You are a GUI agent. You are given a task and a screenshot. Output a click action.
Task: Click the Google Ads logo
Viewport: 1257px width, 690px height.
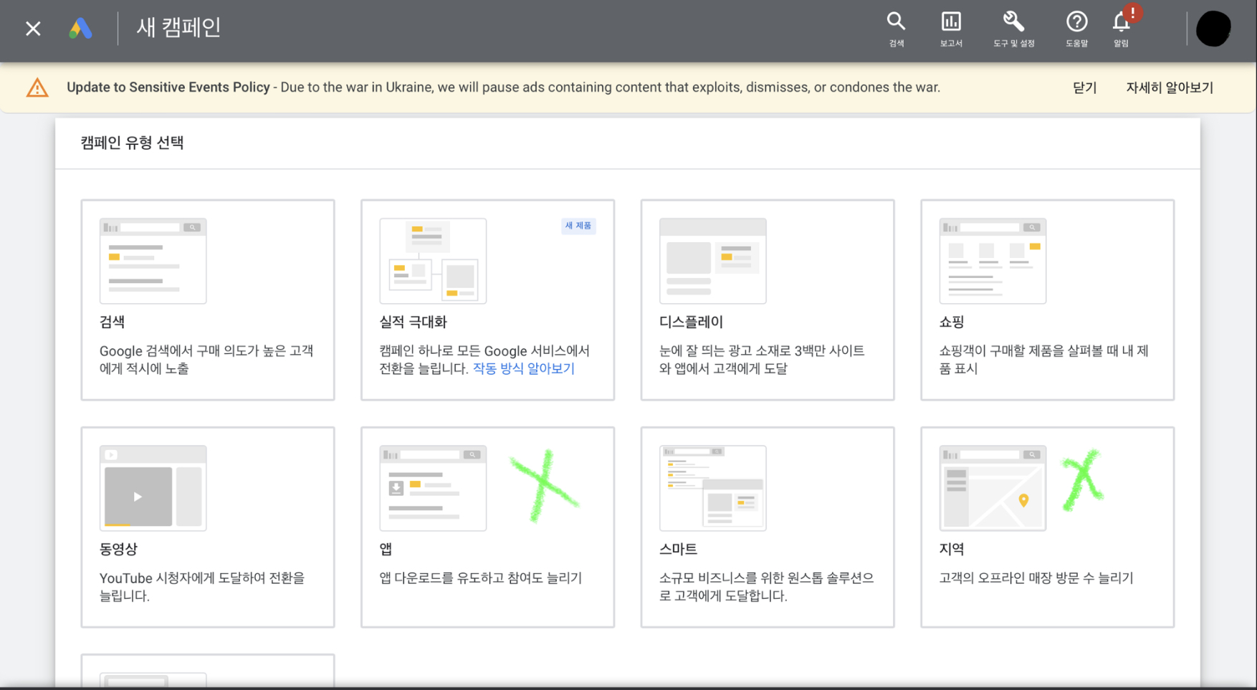coord(80,29)
